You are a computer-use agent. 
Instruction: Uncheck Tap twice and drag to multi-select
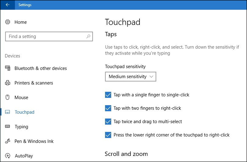[x=108, y=121]
